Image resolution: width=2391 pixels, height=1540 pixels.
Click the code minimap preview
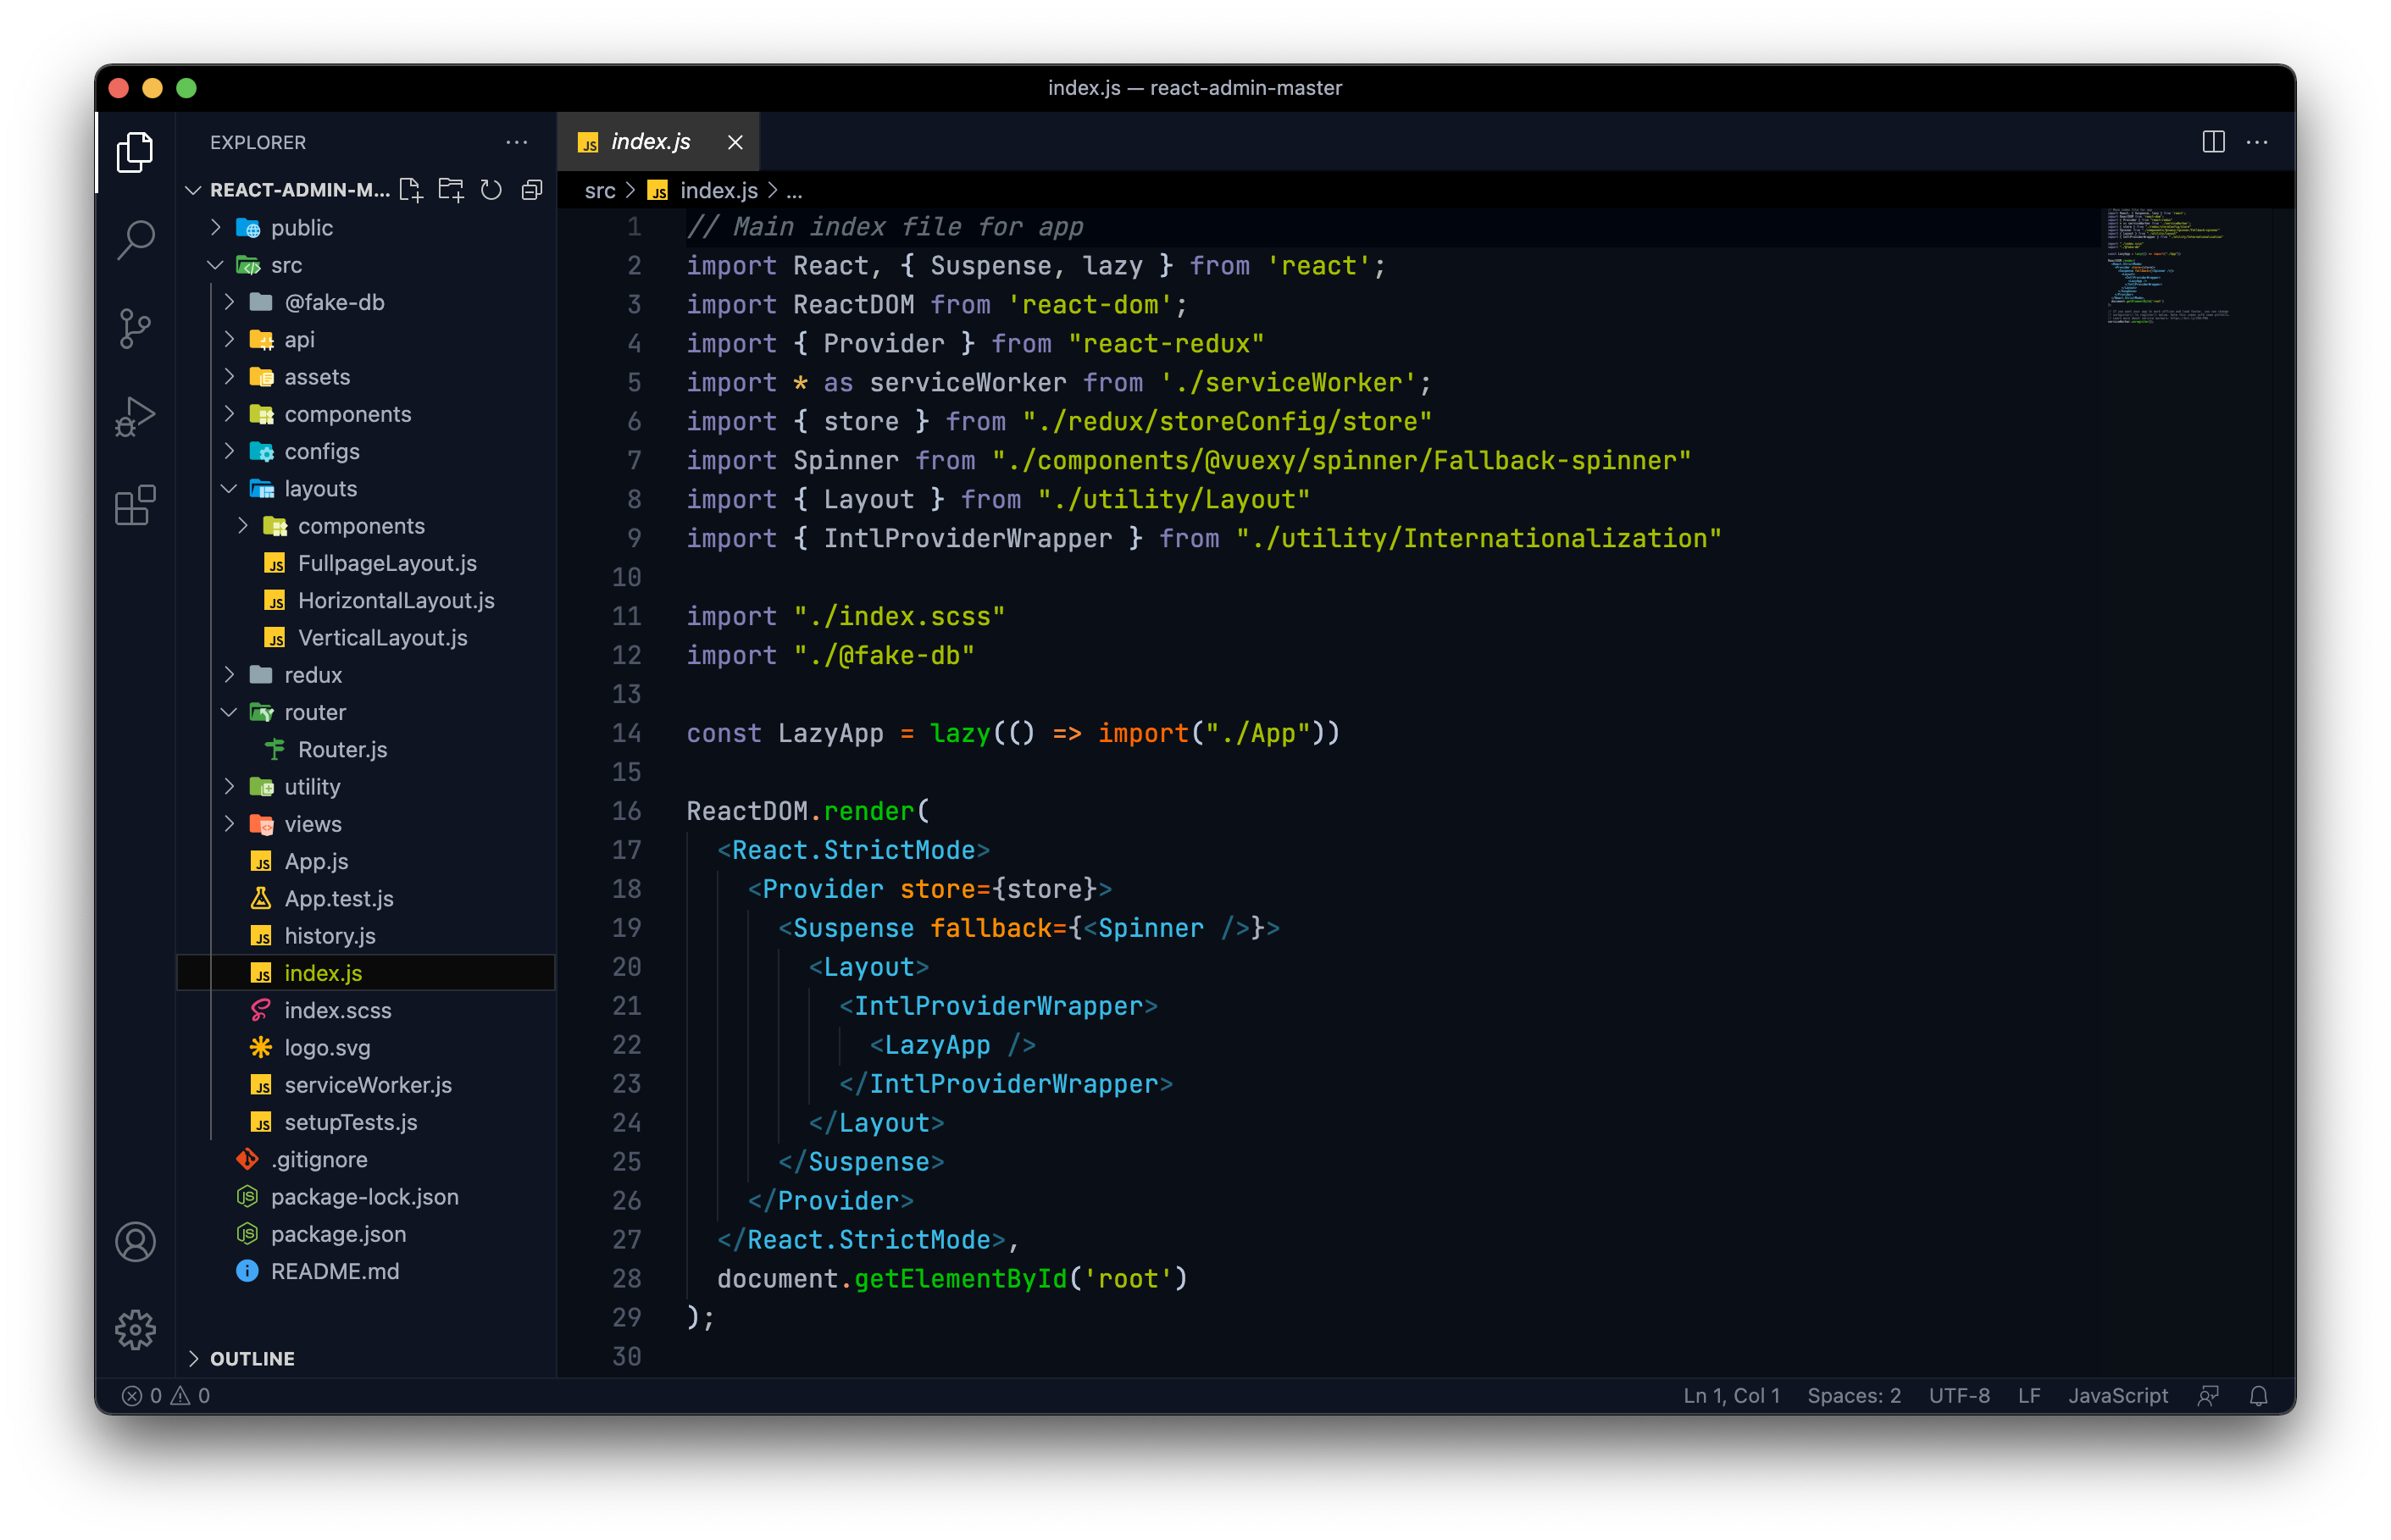pos(2165,265)
